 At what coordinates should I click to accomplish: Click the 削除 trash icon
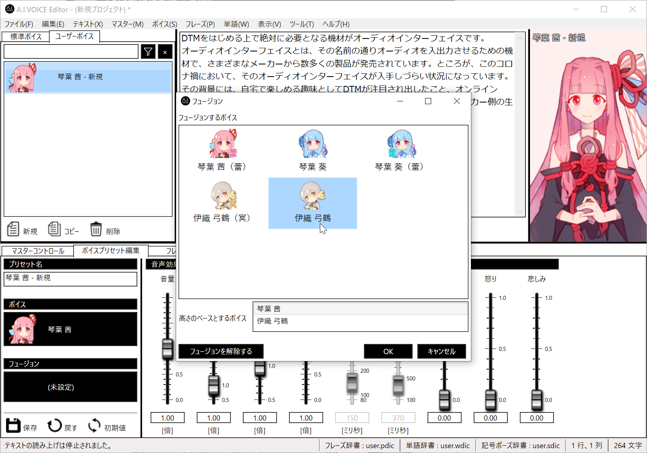tap(96, 229)
